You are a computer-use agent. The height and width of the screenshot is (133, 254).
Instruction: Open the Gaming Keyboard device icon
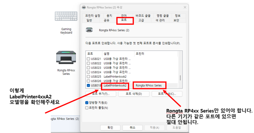pyautogui.click(x=66, y=16)
